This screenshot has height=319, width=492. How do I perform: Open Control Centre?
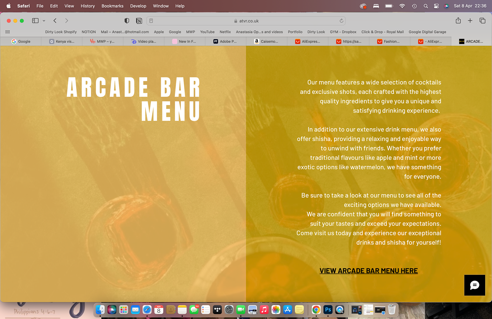[x=436, y=6]
